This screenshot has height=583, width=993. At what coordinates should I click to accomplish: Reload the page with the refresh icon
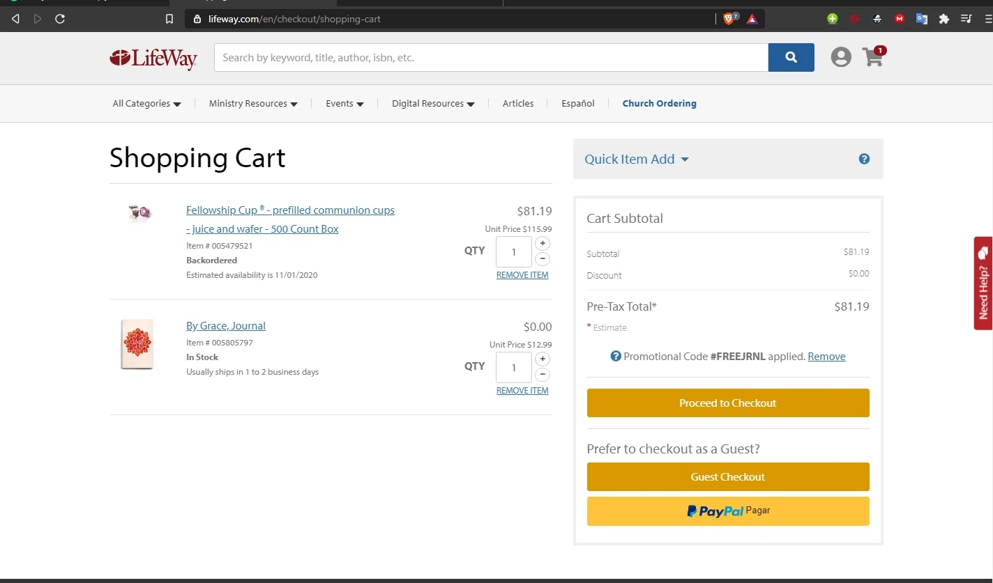60,19
